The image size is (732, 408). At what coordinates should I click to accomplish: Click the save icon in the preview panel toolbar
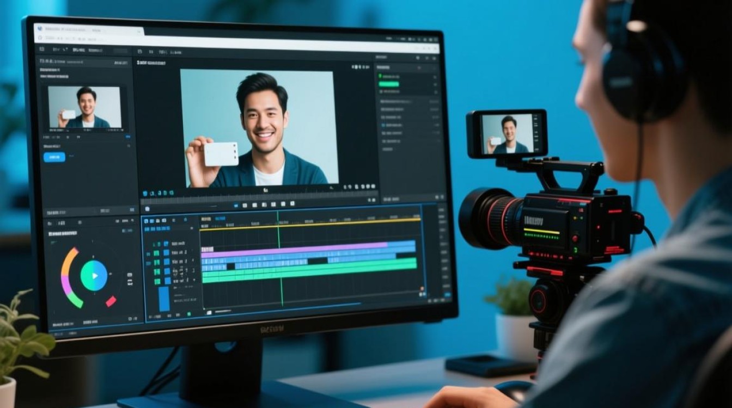(x=139, y=51)
